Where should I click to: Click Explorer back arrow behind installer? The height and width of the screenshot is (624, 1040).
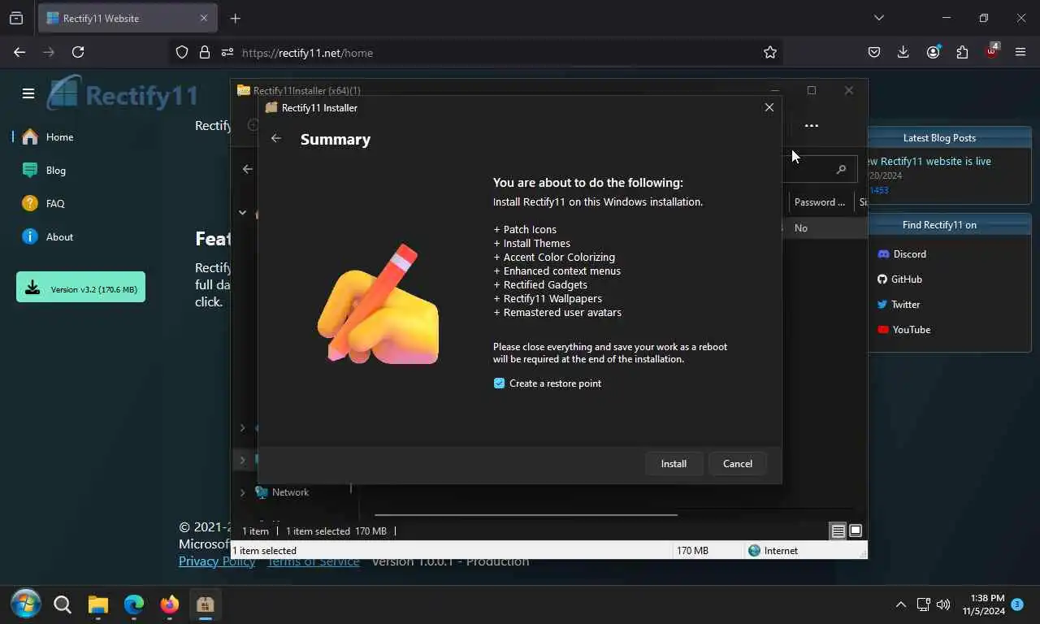tap(247, 169)
